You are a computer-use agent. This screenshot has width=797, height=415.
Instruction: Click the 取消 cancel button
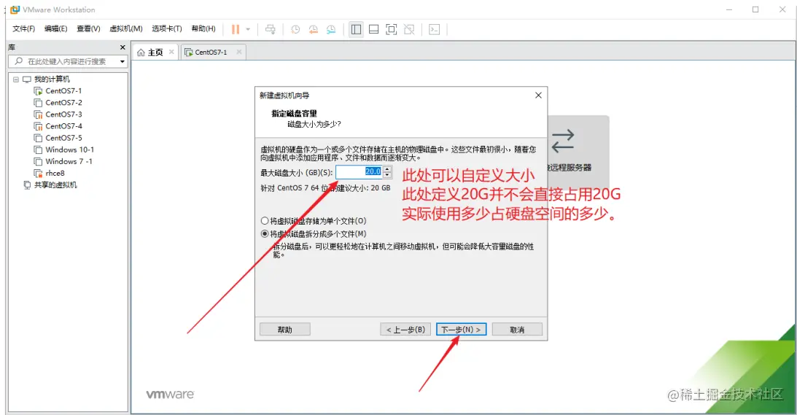[x=517, y=330]
